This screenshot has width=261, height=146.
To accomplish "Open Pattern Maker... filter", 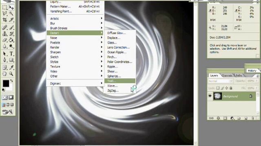I will point(75,6).
